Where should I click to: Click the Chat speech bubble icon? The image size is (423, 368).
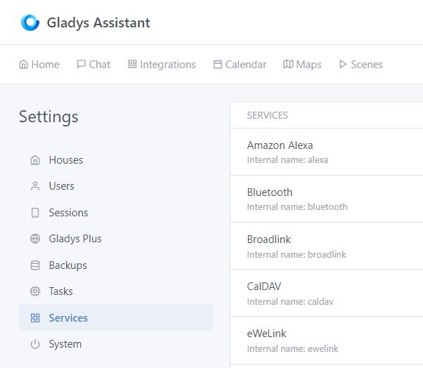82,65
